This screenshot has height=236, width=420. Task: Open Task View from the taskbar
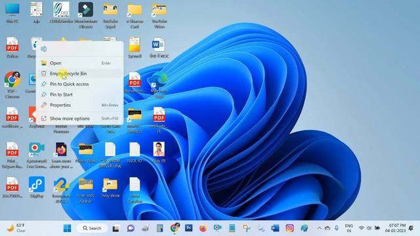click(x=115, y=229)
